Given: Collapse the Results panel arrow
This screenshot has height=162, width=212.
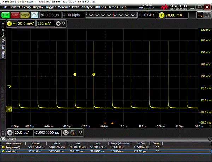Looking at the screenshot, I should tap(210, 139).
